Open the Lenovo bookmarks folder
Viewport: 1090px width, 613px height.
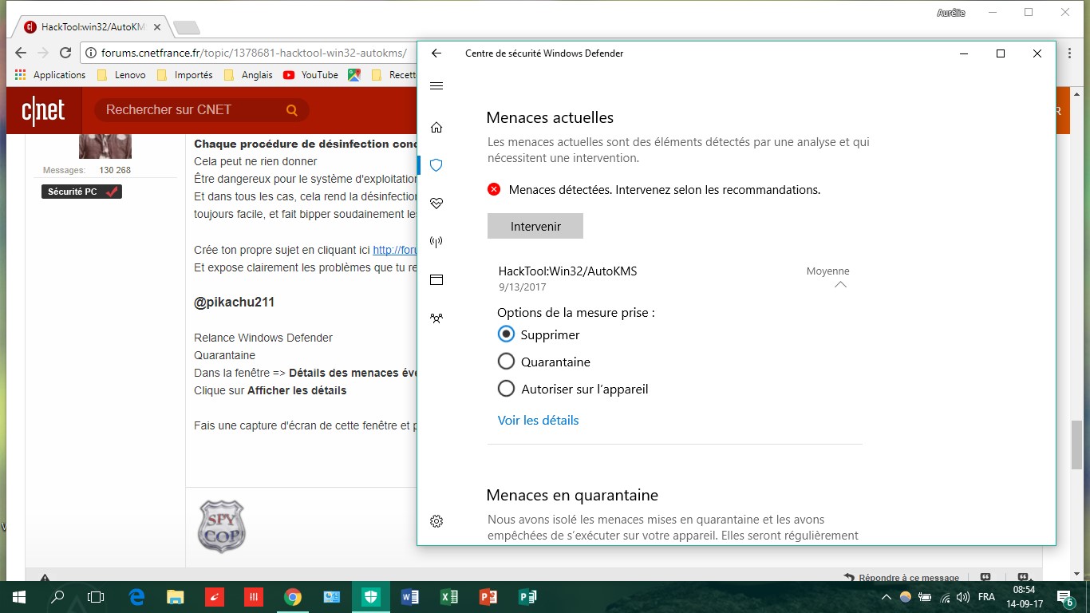coord(121,75)
